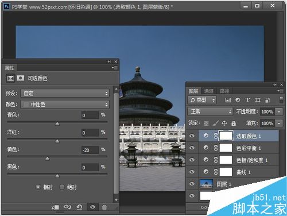
Task: Click lock image pixels brush icon
Action: pos(216,124)
